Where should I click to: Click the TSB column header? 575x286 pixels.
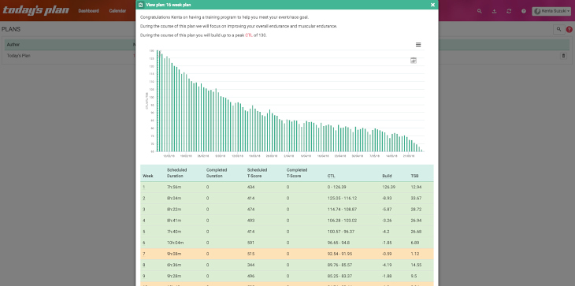(x=414, y=176)
